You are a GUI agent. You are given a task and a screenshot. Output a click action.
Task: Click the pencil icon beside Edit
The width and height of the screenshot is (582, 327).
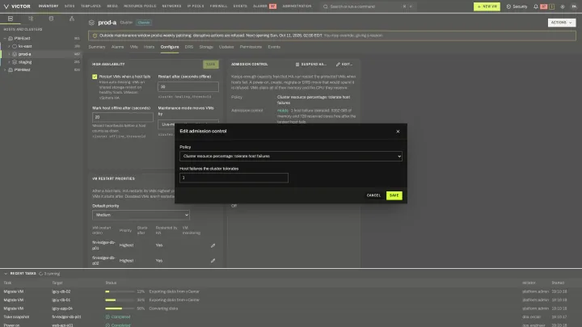click(338, 65)
